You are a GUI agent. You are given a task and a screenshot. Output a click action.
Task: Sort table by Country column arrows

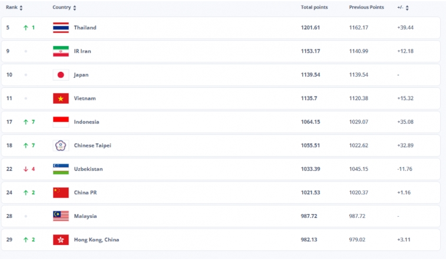point(75,8)
